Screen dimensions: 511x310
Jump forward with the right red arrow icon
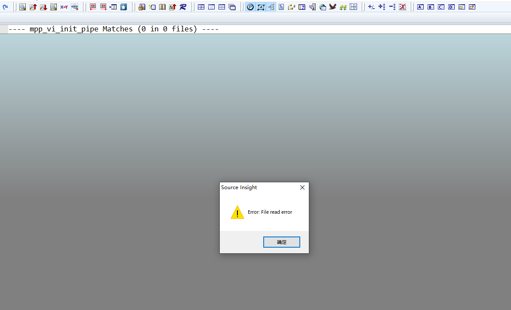(103, 7)
